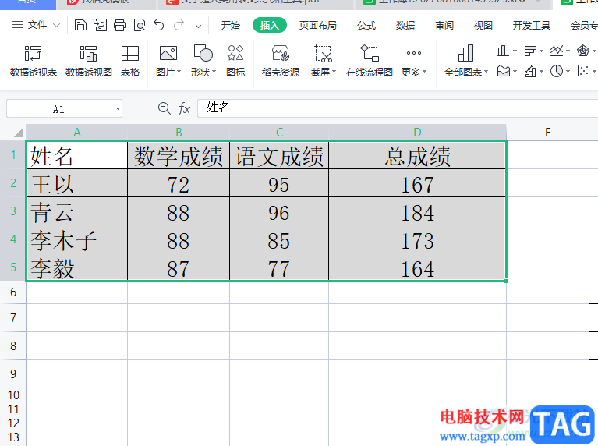The height and width of the screenshot is (446, 598).
Task: Insert a 数据透视表 pivot table
Action: click(34, 61)
